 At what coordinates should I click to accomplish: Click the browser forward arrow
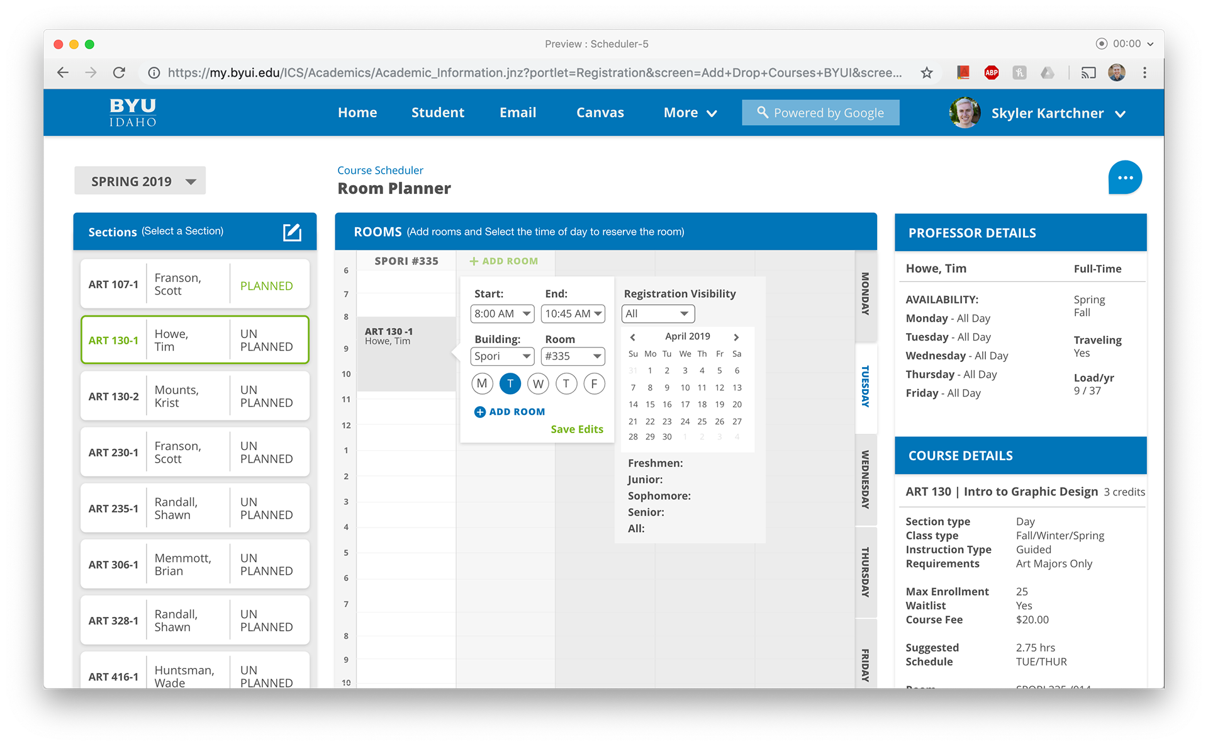[x=91, y=72]
